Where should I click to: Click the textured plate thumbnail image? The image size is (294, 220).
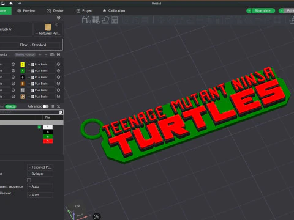tap(48, 28)
